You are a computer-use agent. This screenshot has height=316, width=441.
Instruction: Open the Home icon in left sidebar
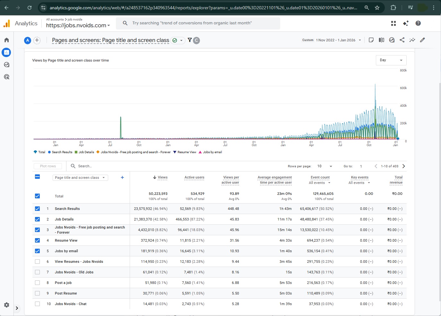[x=6, y=40]
